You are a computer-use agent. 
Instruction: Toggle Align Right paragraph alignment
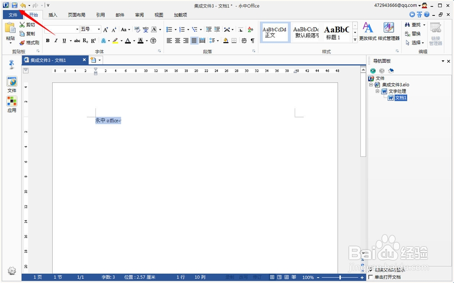tap(186, 40)
